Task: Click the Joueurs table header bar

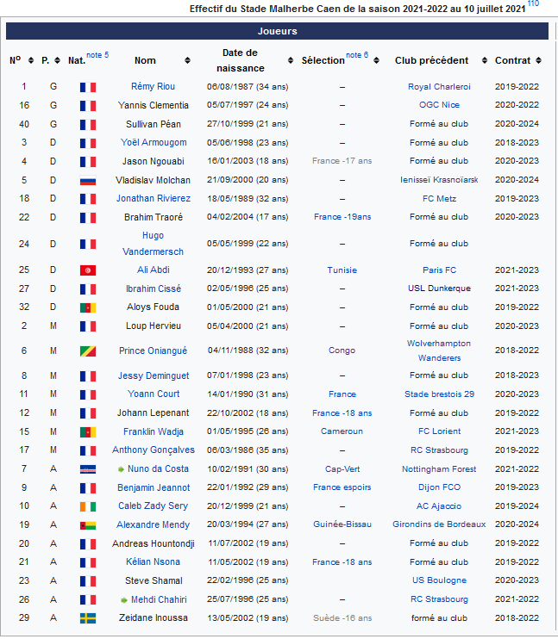Action: point(278,31)
